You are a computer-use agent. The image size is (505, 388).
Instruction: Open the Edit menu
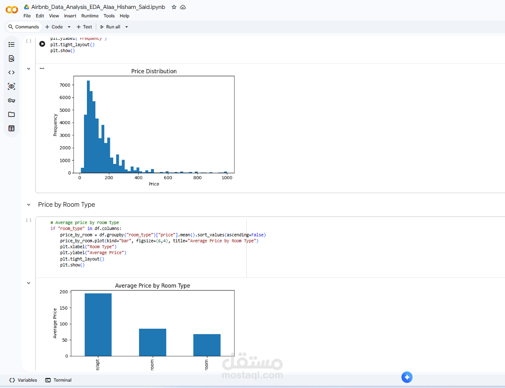40,16
